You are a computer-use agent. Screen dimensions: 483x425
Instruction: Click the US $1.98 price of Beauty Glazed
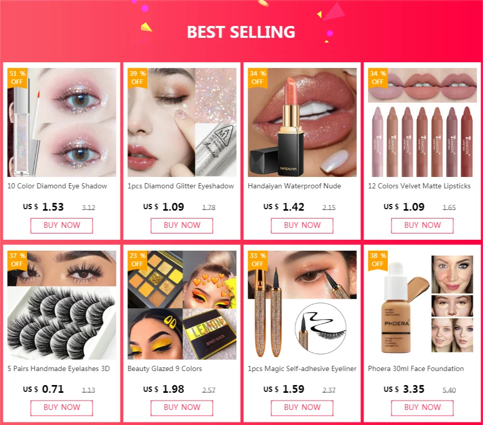[164, 389]
